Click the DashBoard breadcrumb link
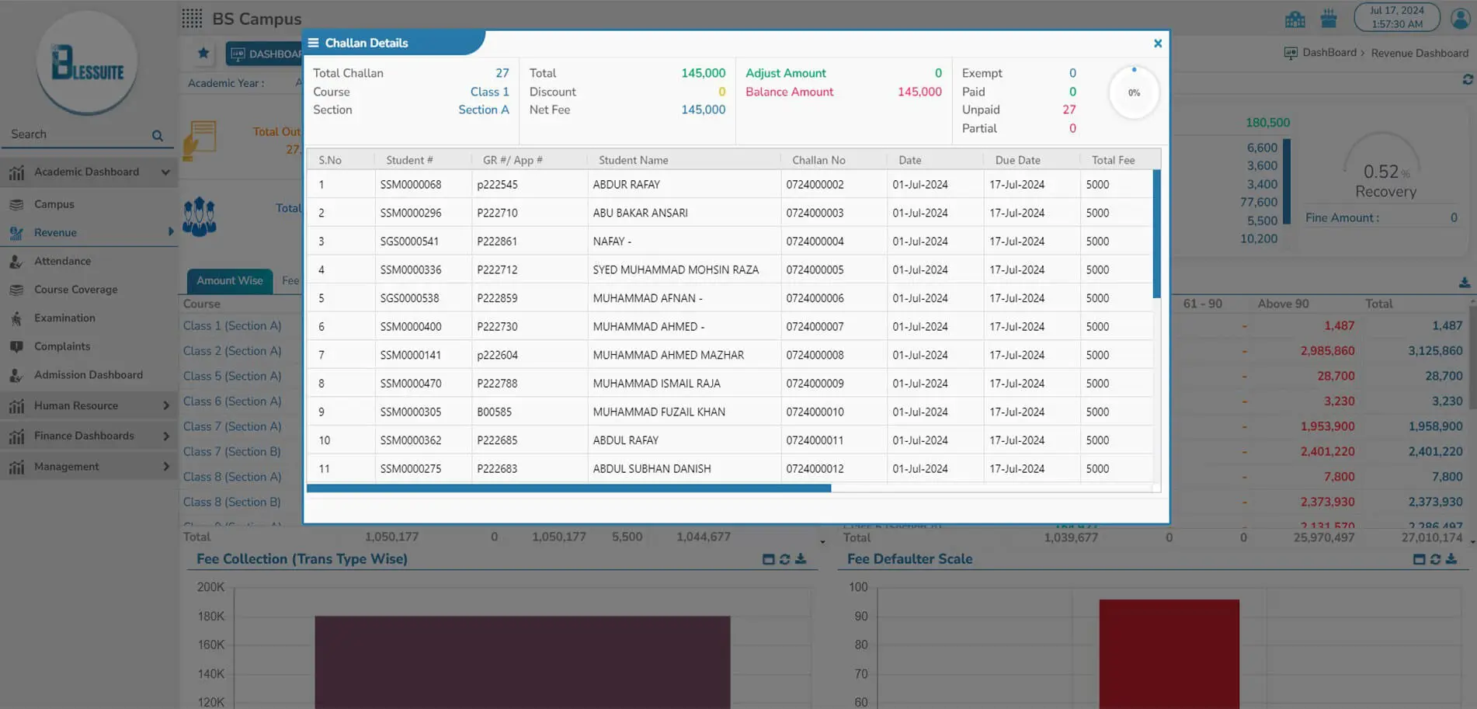The width and height of the screenshot is (1477, 709). click(1329, 53)
